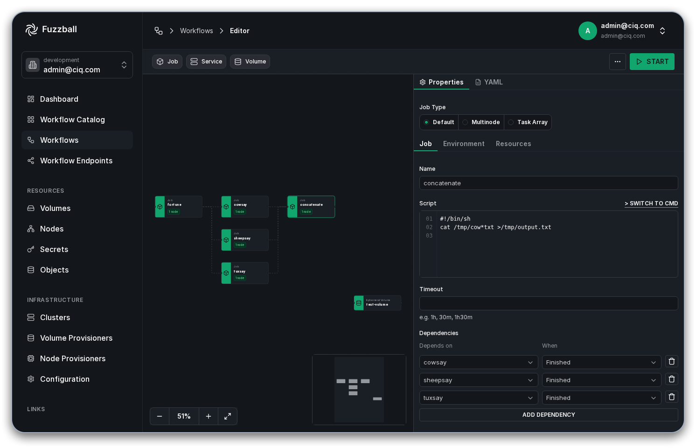Click the workflow breadcrumb root icon
The image size is (696, 448).
point(159,31)
